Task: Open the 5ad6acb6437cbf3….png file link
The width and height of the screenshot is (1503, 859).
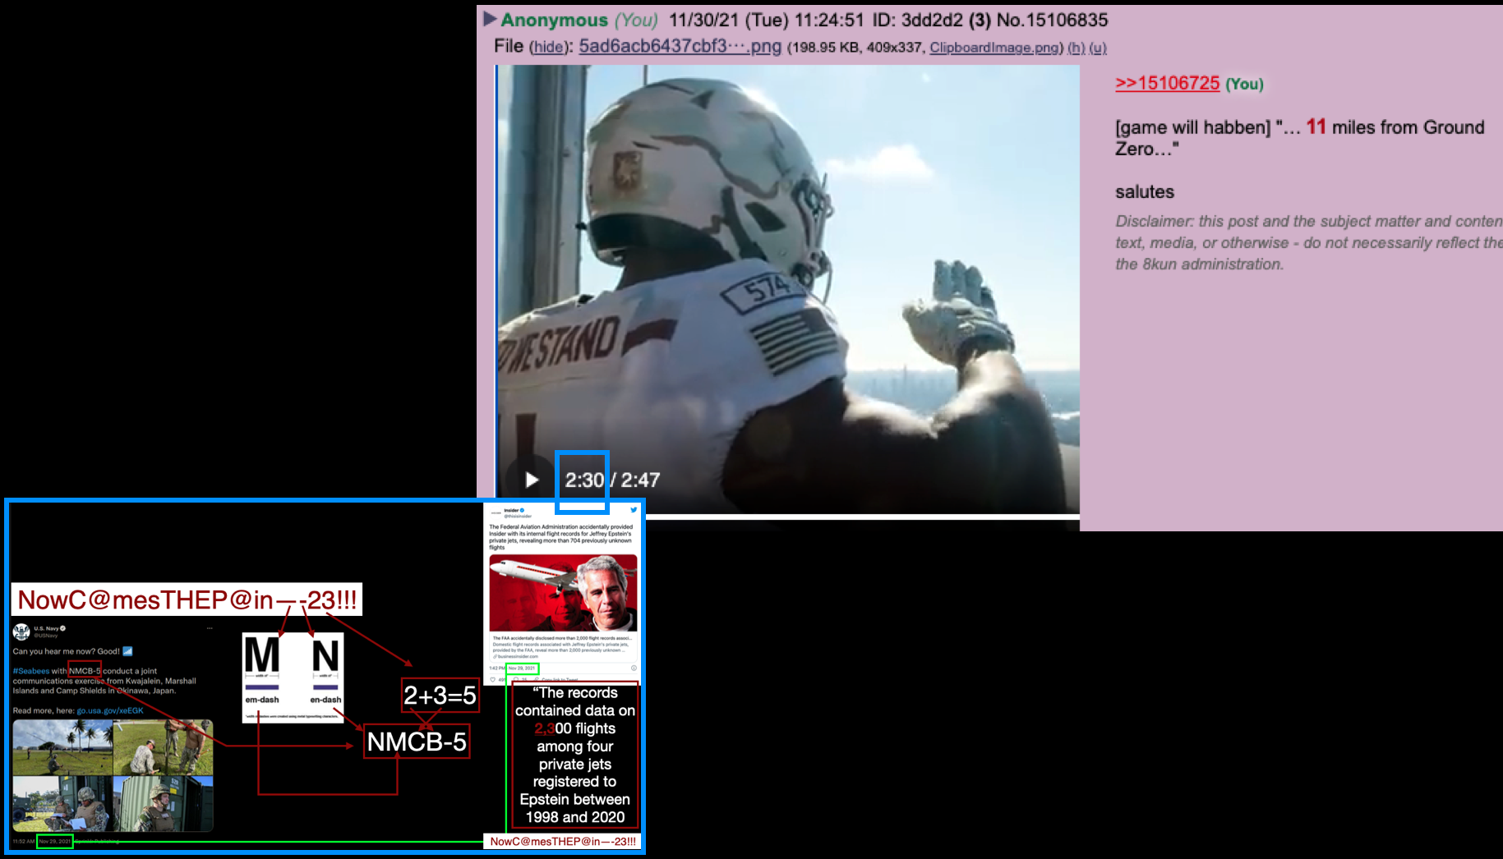Action: 680,47
